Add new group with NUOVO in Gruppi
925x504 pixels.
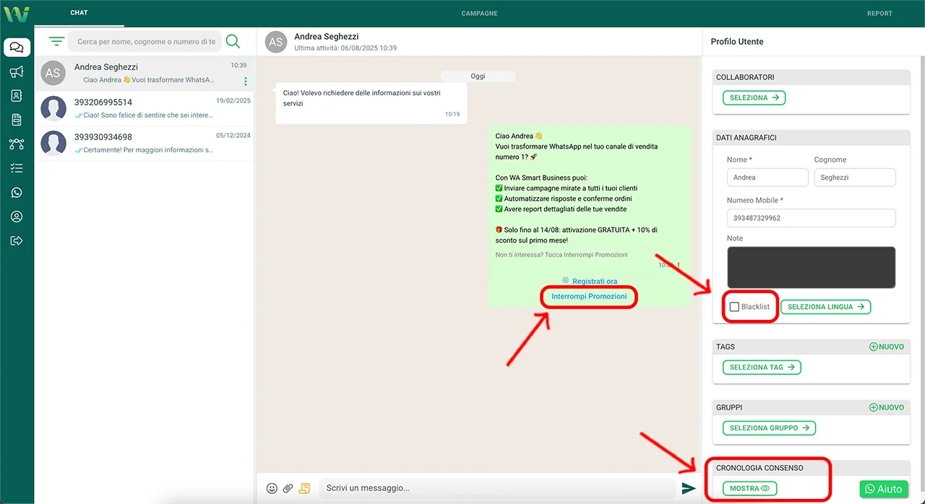click(886, 407)
